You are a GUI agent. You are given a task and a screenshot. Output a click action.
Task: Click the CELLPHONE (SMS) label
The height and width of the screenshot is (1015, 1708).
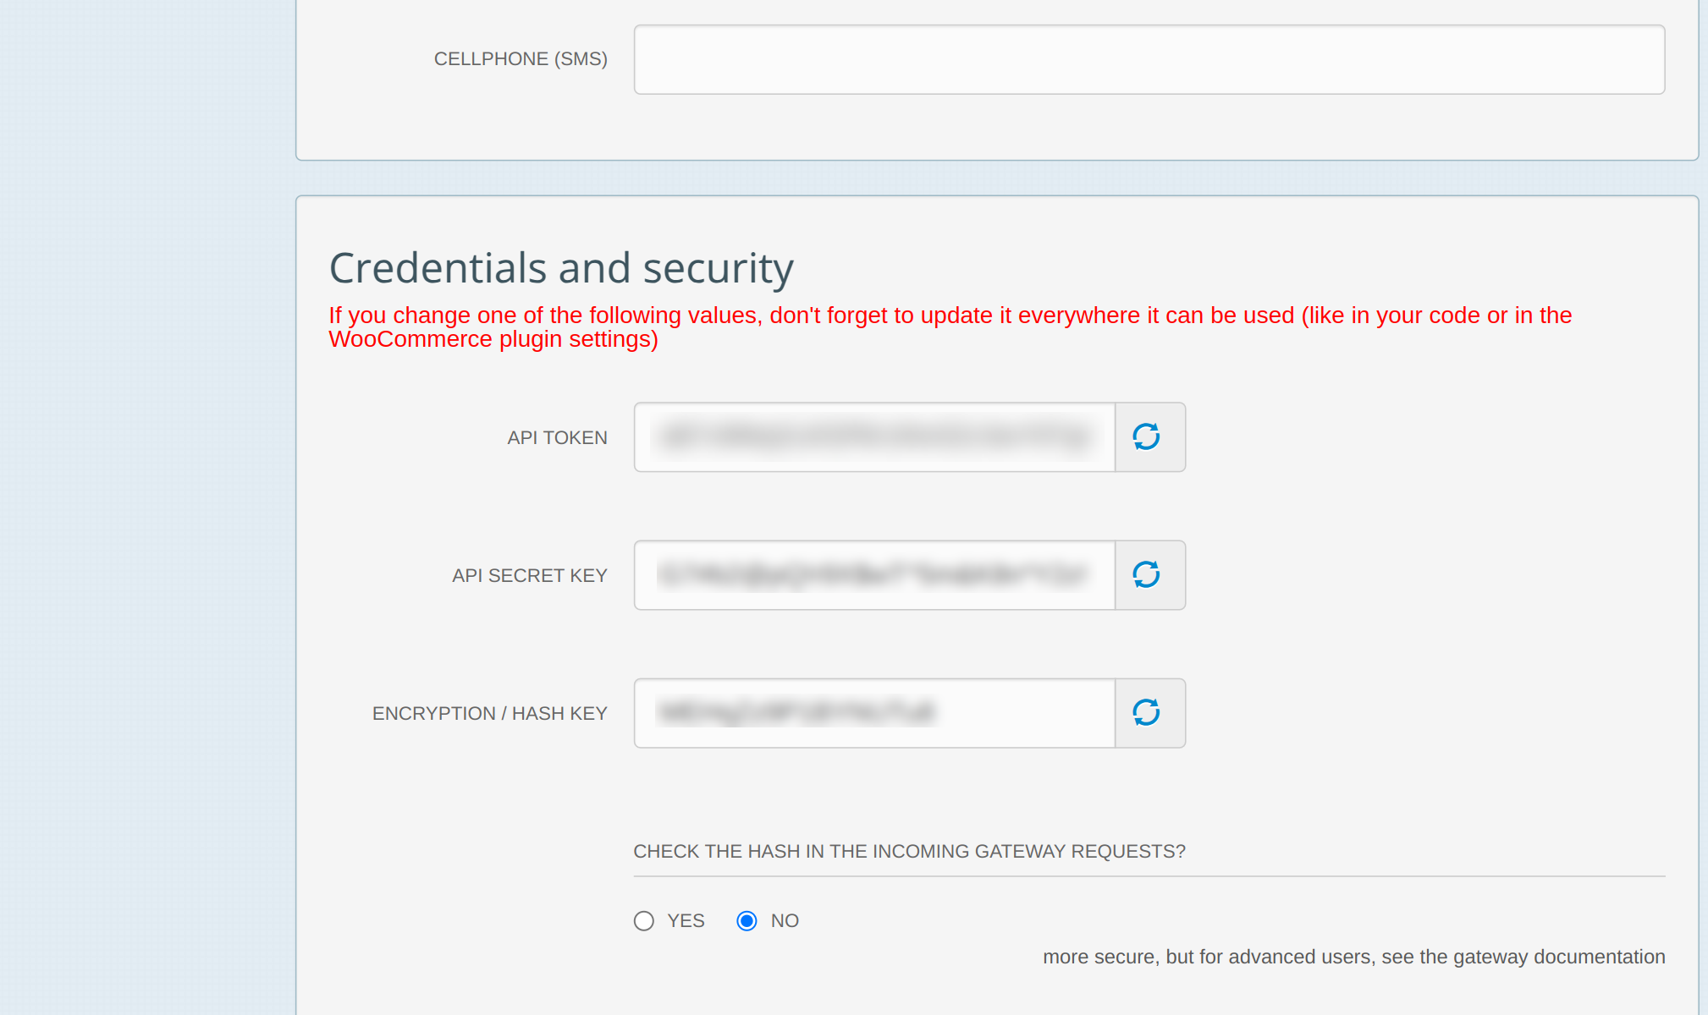tap(520, 59)
